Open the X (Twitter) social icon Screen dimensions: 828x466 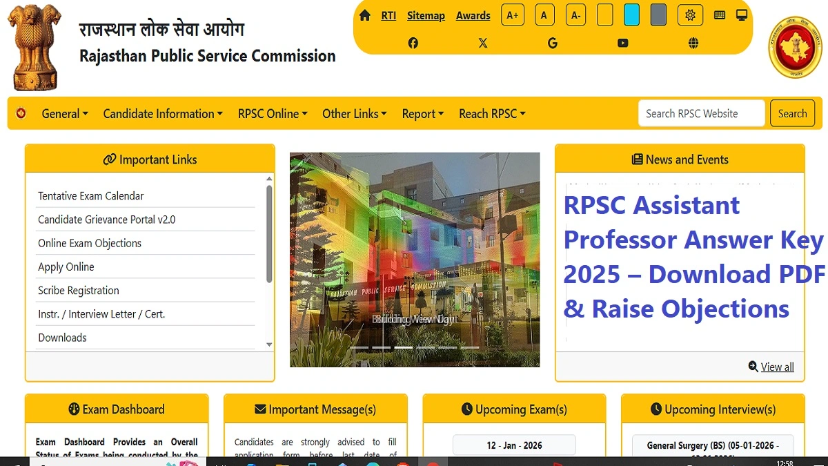[483, 43]
